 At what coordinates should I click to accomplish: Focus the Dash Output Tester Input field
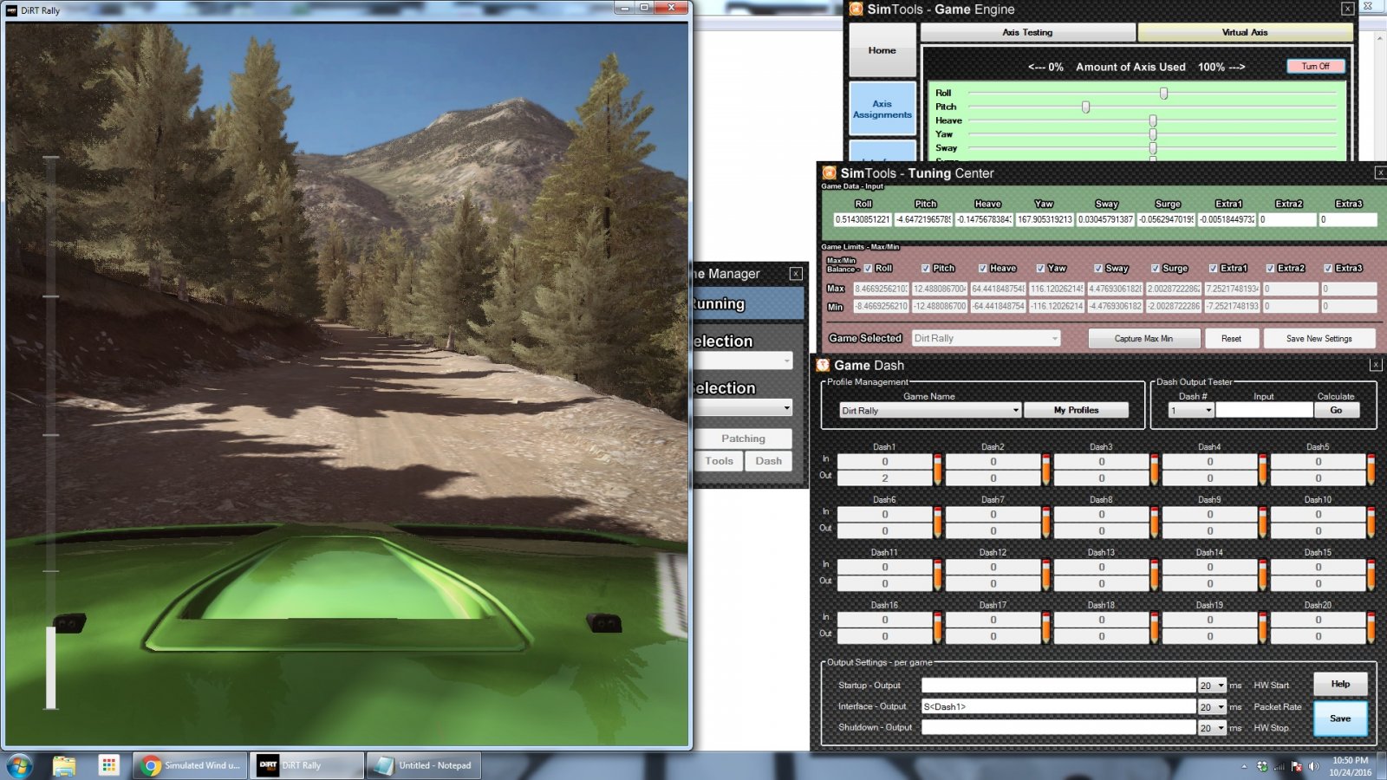coord(1264,410)
